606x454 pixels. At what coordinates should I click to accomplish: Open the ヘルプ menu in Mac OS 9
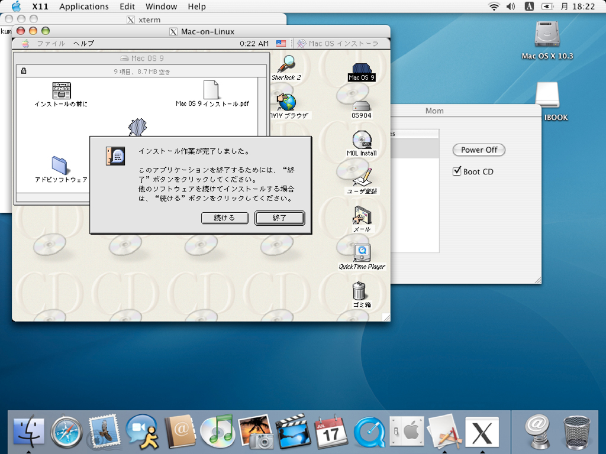pyautogui.click(x=84, y=44)
